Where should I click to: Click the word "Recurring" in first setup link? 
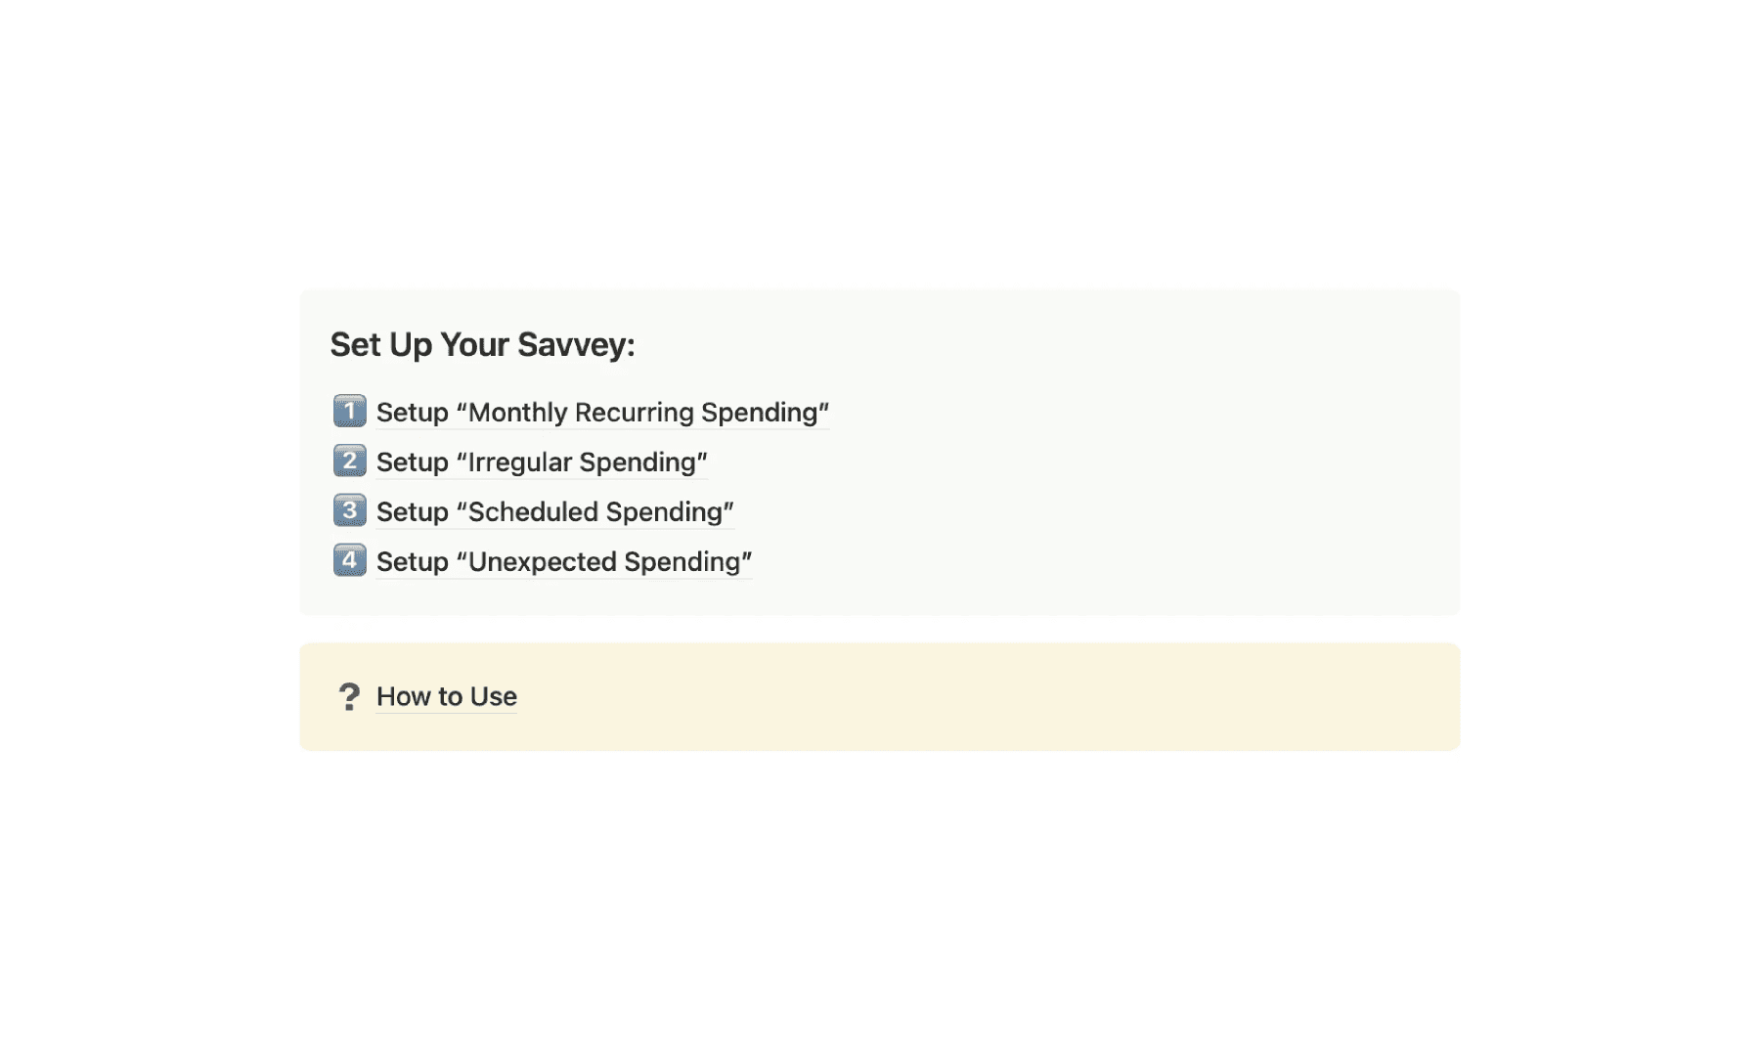coord(634,413)
